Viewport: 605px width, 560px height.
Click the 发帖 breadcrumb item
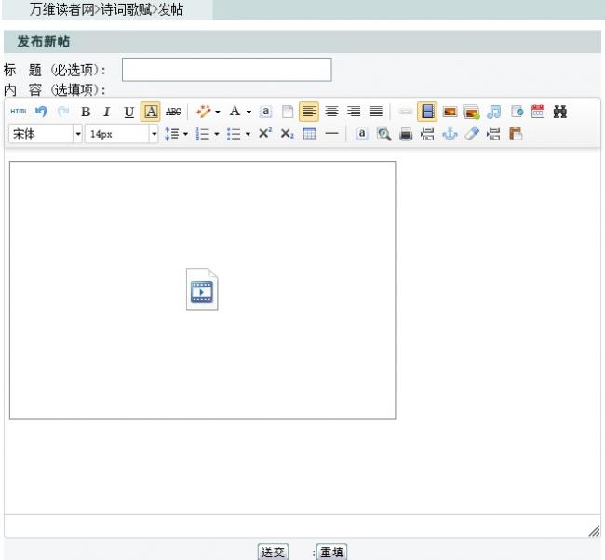pos(170,9)
